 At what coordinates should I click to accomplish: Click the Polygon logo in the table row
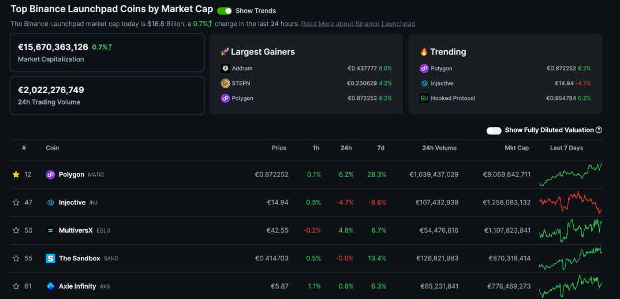(x=50, y=174)
